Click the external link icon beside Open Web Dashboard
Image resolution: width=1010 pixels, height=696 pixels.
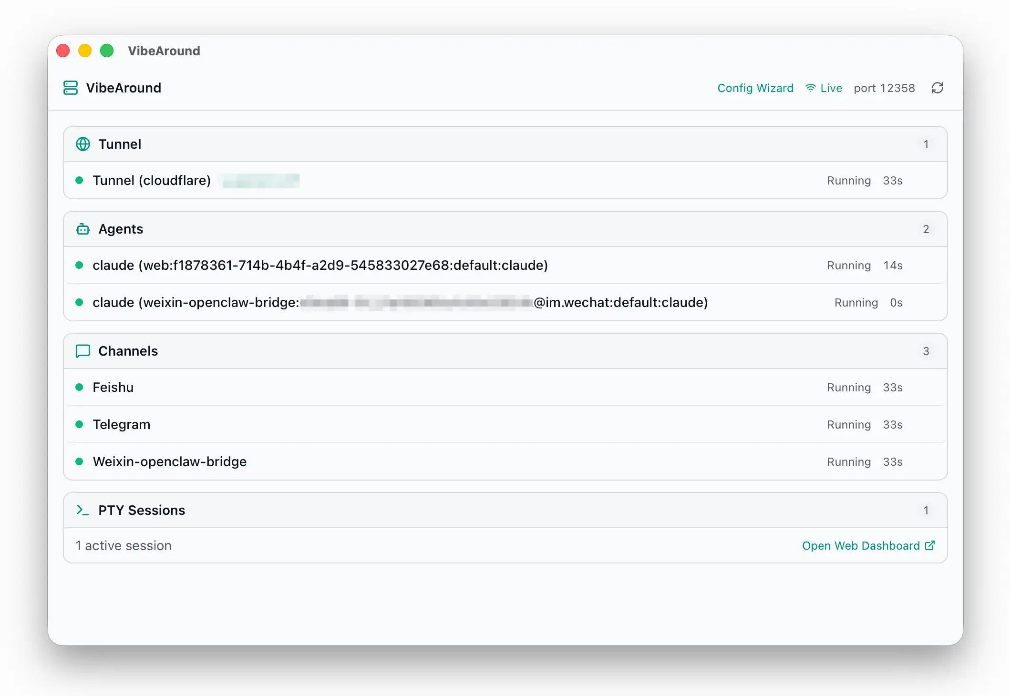pyautogui.click(x=930, y=545)
